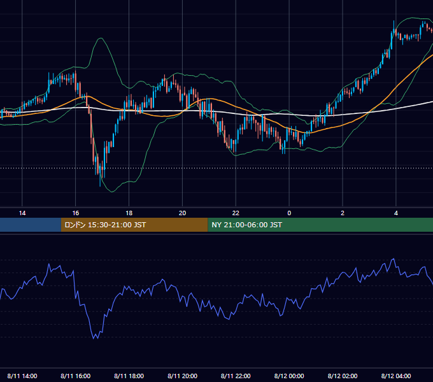
Task: Click the 8/12 04:00 date label
Action: click(396, 376)
